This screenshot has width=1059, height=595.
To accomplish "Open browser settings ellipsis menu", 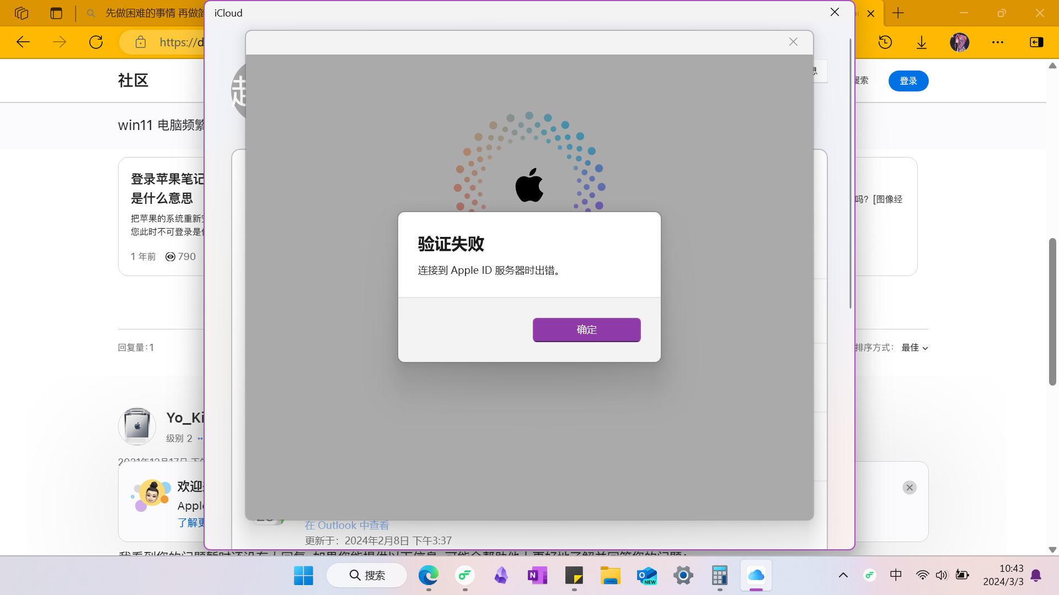I will pyautogui.click(x=998, y=42).
